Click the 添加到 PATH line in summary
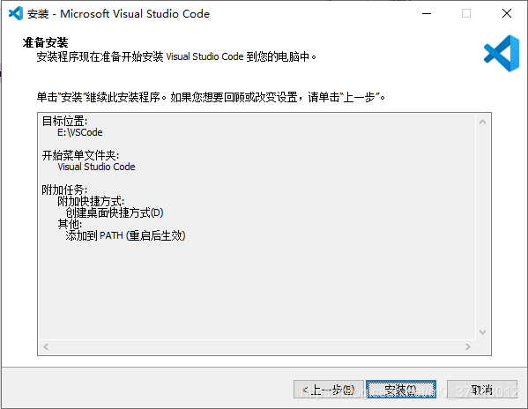528x409 pixels. 125,235
